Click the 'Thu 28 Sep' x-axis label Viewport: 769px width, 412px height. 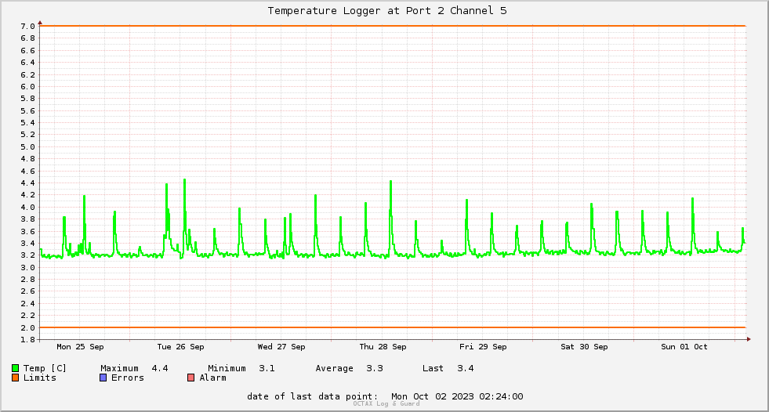[383, 347]
